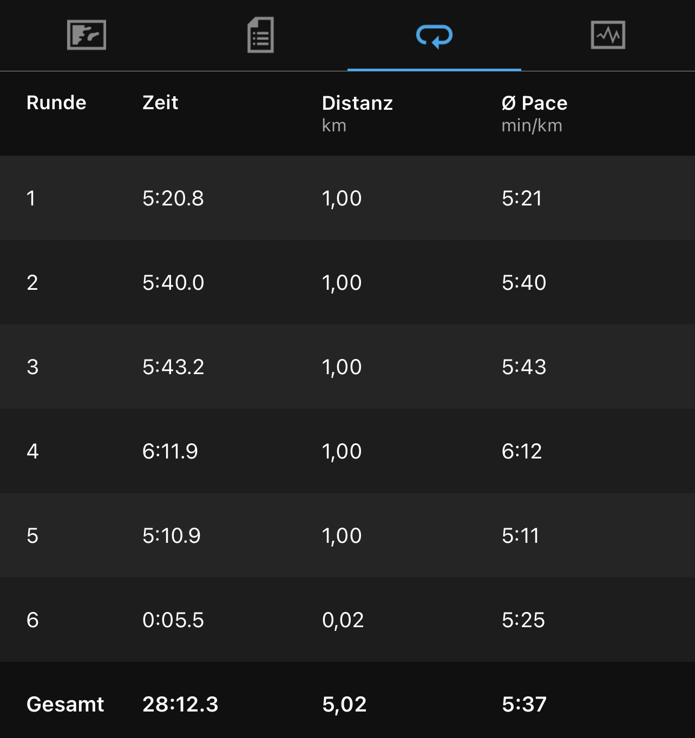Tap the Zeit column header
This screenshot has width=695, height=738.
point(160,103)
